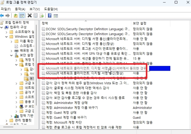This screenshot has height=134, width=191.
Task: Expand the 배포된 프린터 node
Action: 11,51
